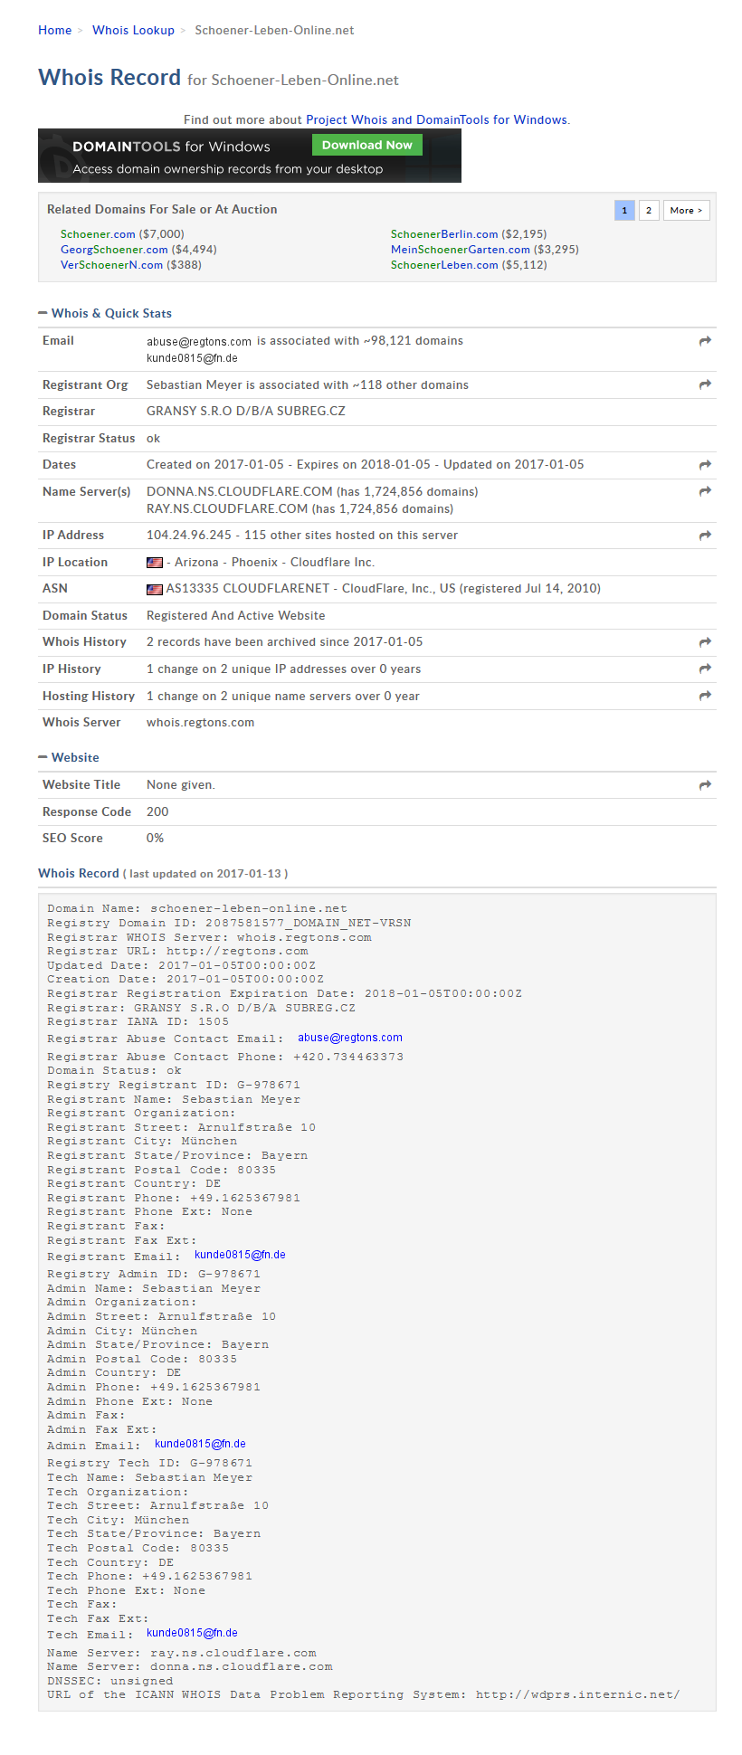This screenshot has height=1755, width=742.
Task: Go to page 2 of related domains
Action: pyautogui.click(x=648, y=210)
